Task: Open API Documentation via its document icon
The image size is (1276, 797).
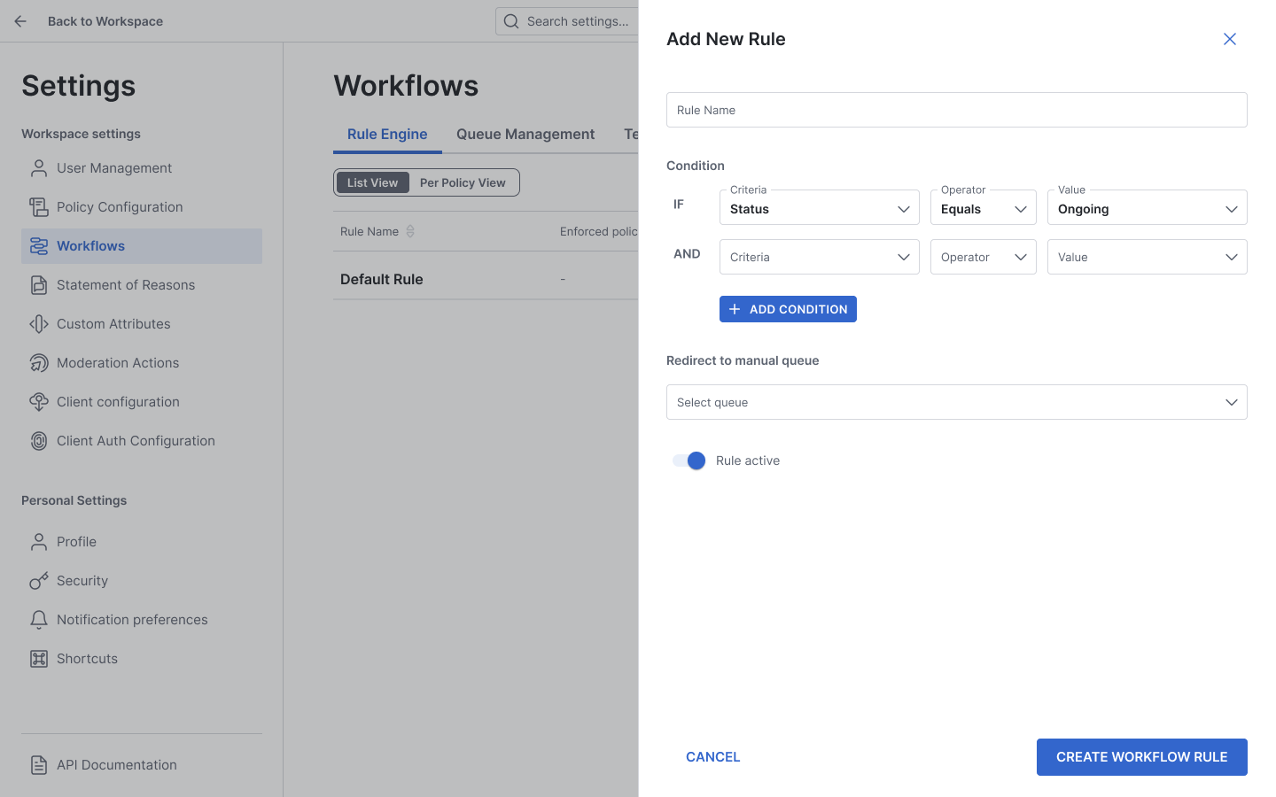Action: (39, 764)
